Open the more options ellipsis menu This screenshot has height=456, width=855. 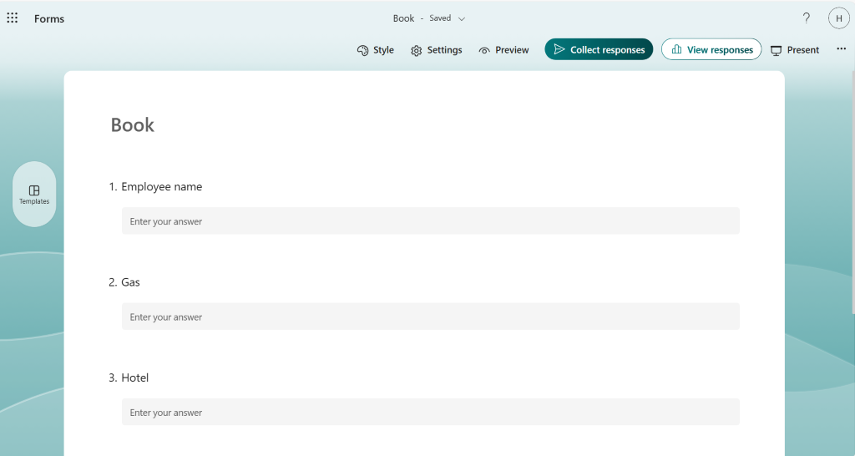click(x=841, y=49)
